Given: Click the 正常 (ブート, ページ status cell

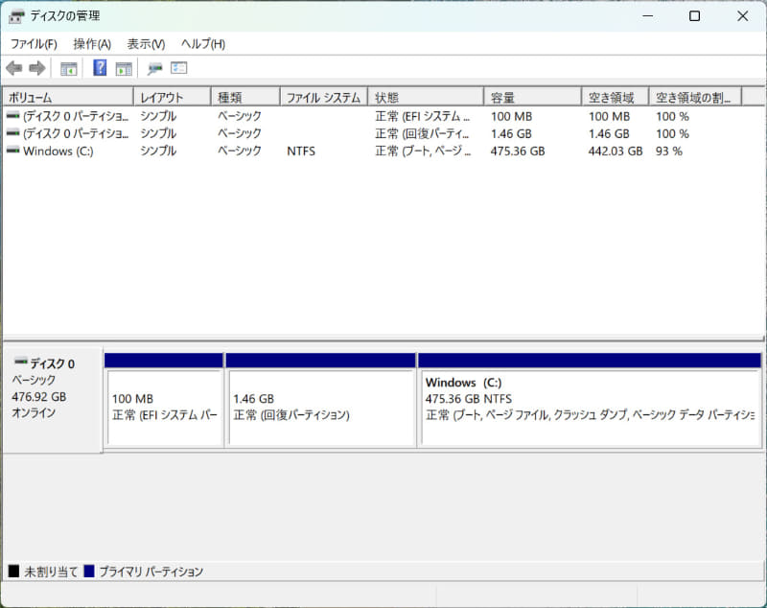Looking at the screenshot, I should click(423, 152).
